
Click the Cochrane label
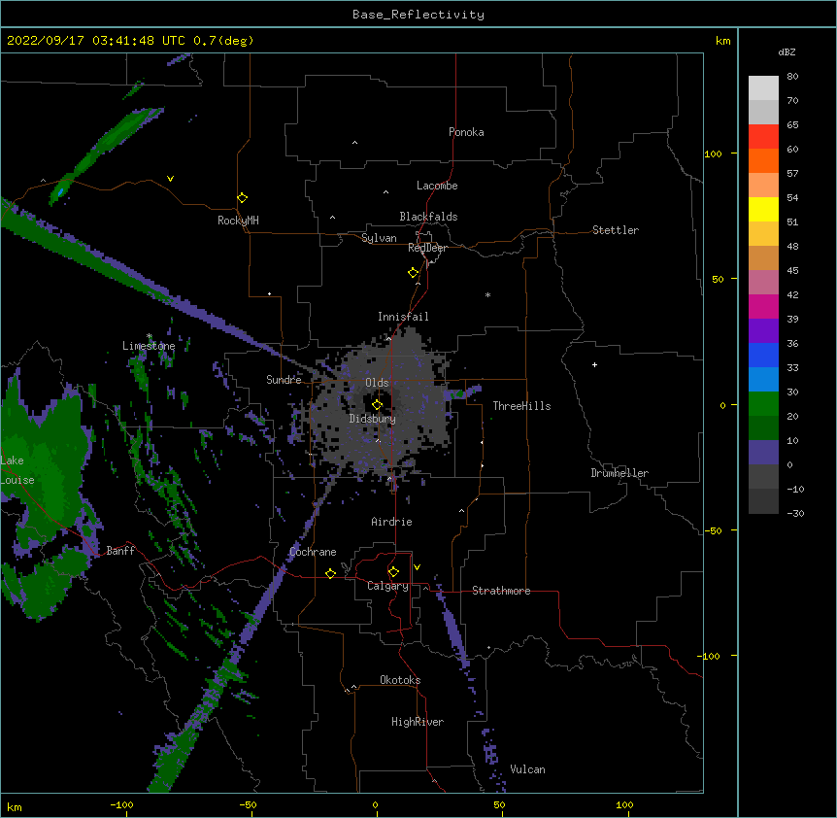tap(313, 552)
